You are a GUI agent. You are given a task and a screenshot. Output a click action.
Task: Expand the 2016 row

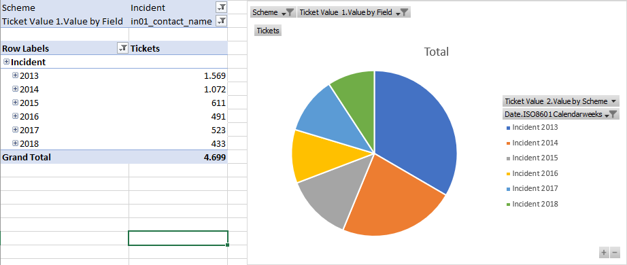pyautogui.click(x=15, y=116)
